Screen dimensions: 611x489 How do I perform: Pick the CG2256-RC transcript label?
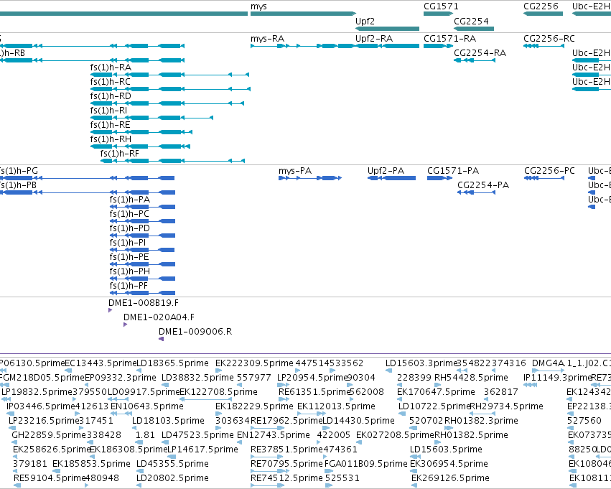click(x=549, y=39)
